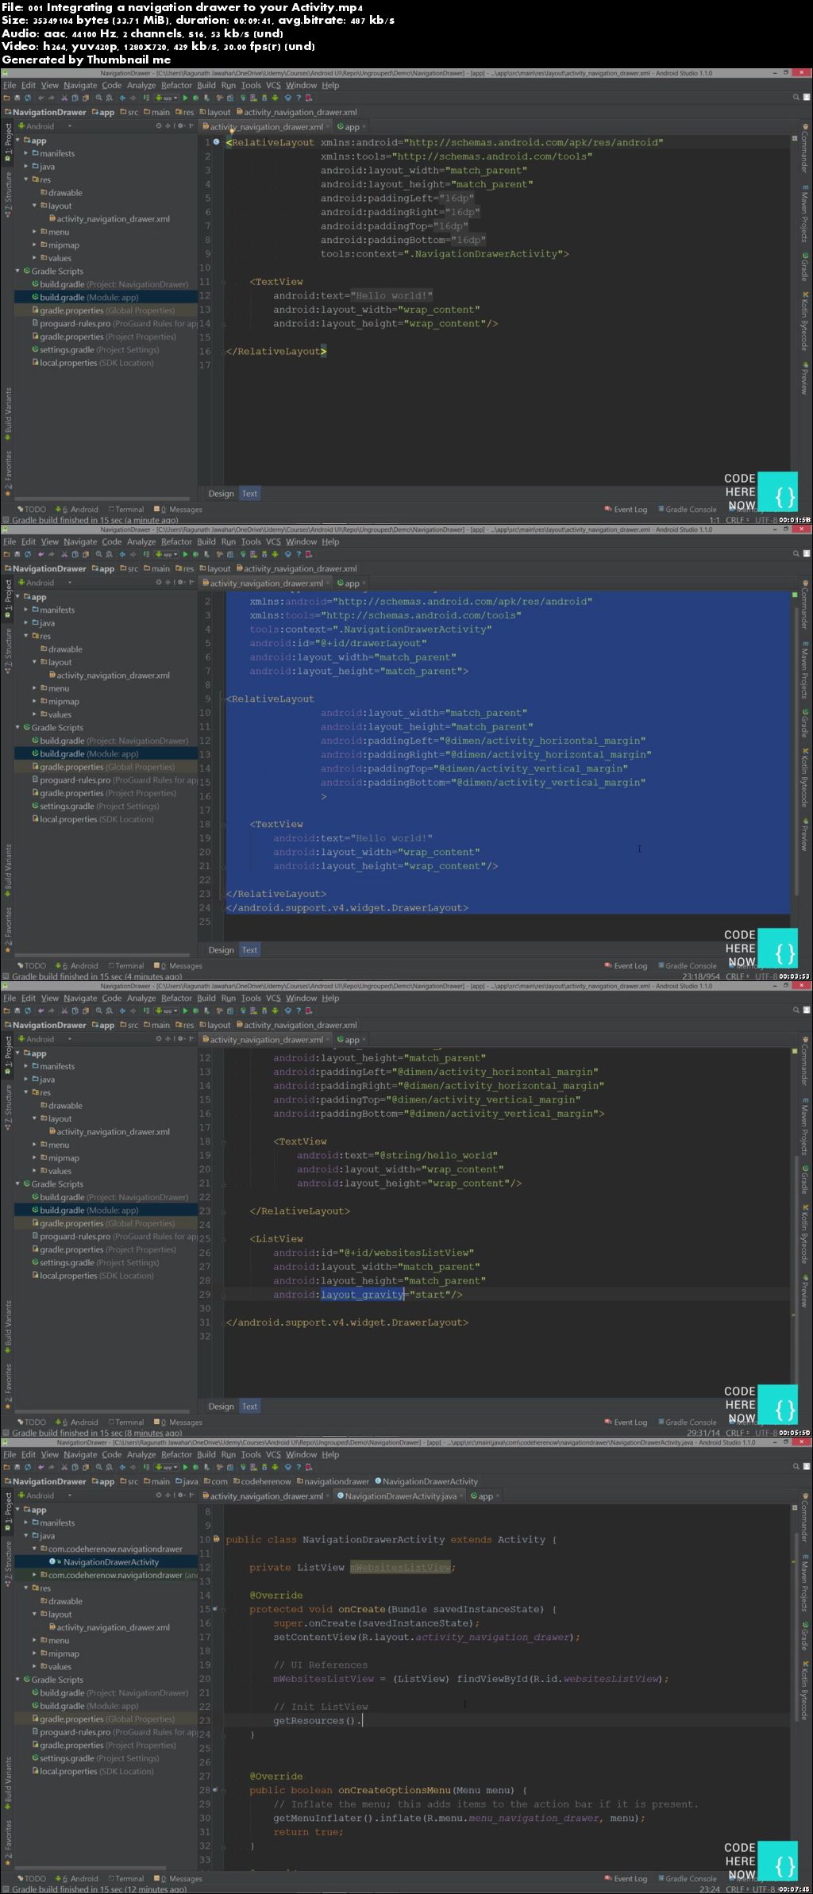This screenshot has height=1894, width=813.
Task: Click Run play icon in bottom frame toolbar
Action: coord(186,1468)
